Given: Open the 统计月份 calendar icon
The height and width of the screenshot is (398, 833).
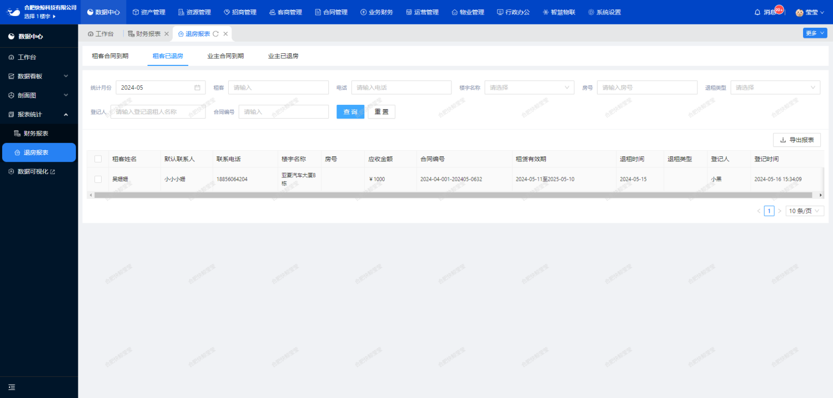Looking at the screenshot, I should [x=197, y=88].
